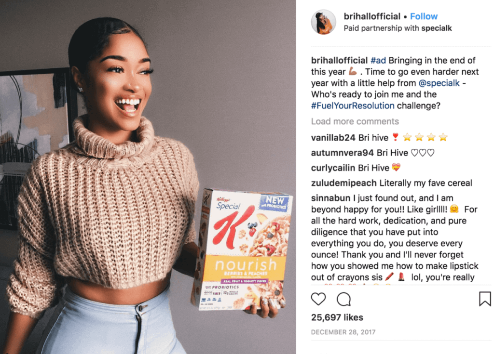Open the @specialk mention in caption
The image size is (494, 354).
point(439,83)
